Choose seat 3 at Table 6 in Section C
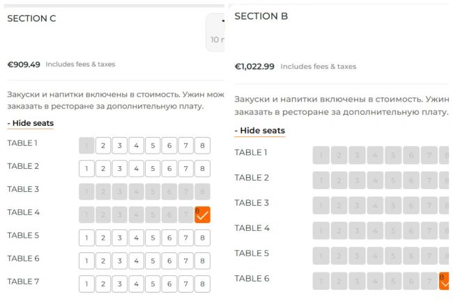This screenshot has height=301, width=453. (120, 261)
